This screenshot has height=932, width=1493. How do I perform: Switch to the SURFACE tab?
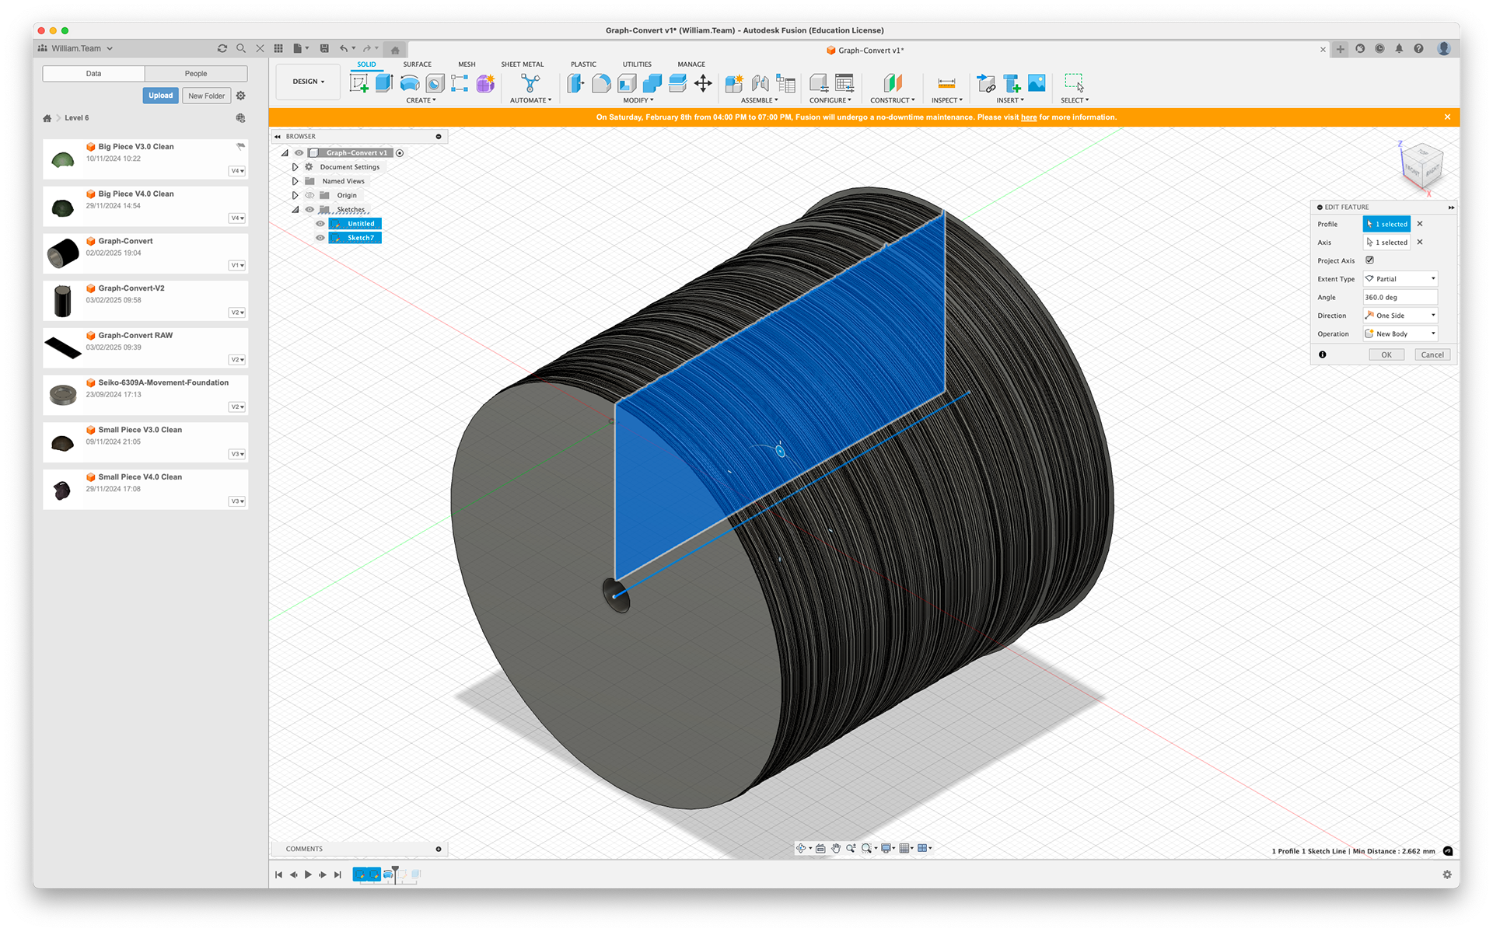tap(417, 65)
